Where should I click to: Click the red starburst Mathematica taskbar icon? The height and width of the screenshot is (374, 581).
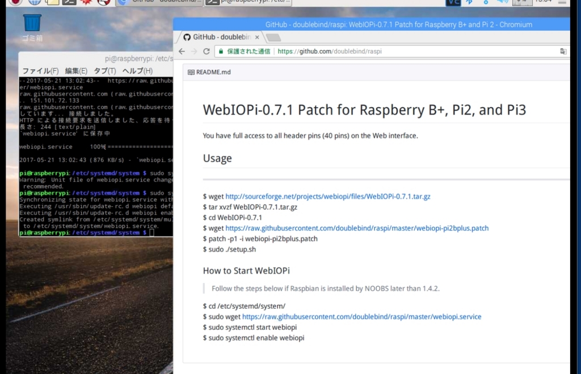86,2
